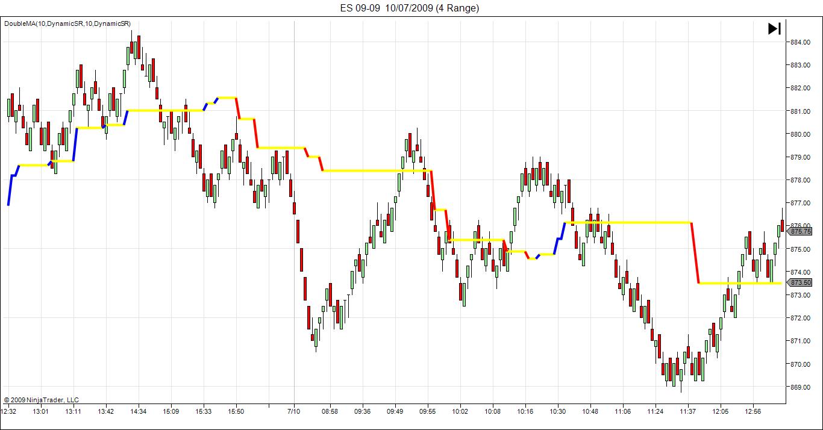823x430 pixels.
Task: Click the 882.00 price axis label
Action: click(x=800, y=88)
